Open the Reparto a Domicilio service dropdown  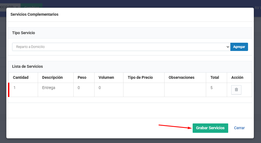click(x=121, y=47)
